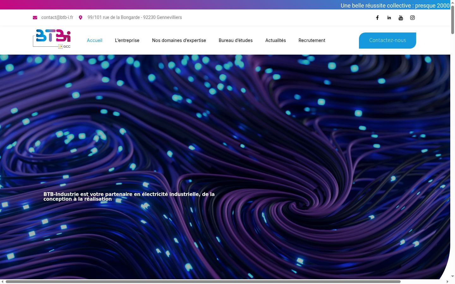Open the Bureau d'études menu item
This screenshot has height=284, width=455.
(x=236, y=40)
